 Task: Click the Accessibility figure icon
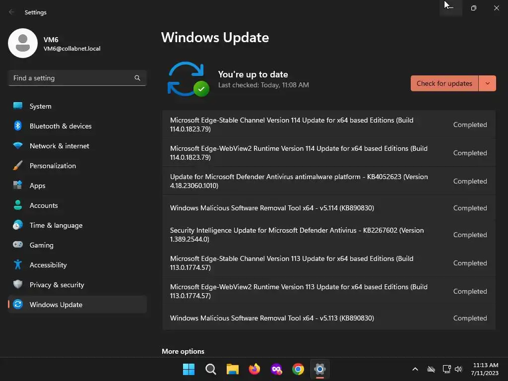[x=18, y=265]
